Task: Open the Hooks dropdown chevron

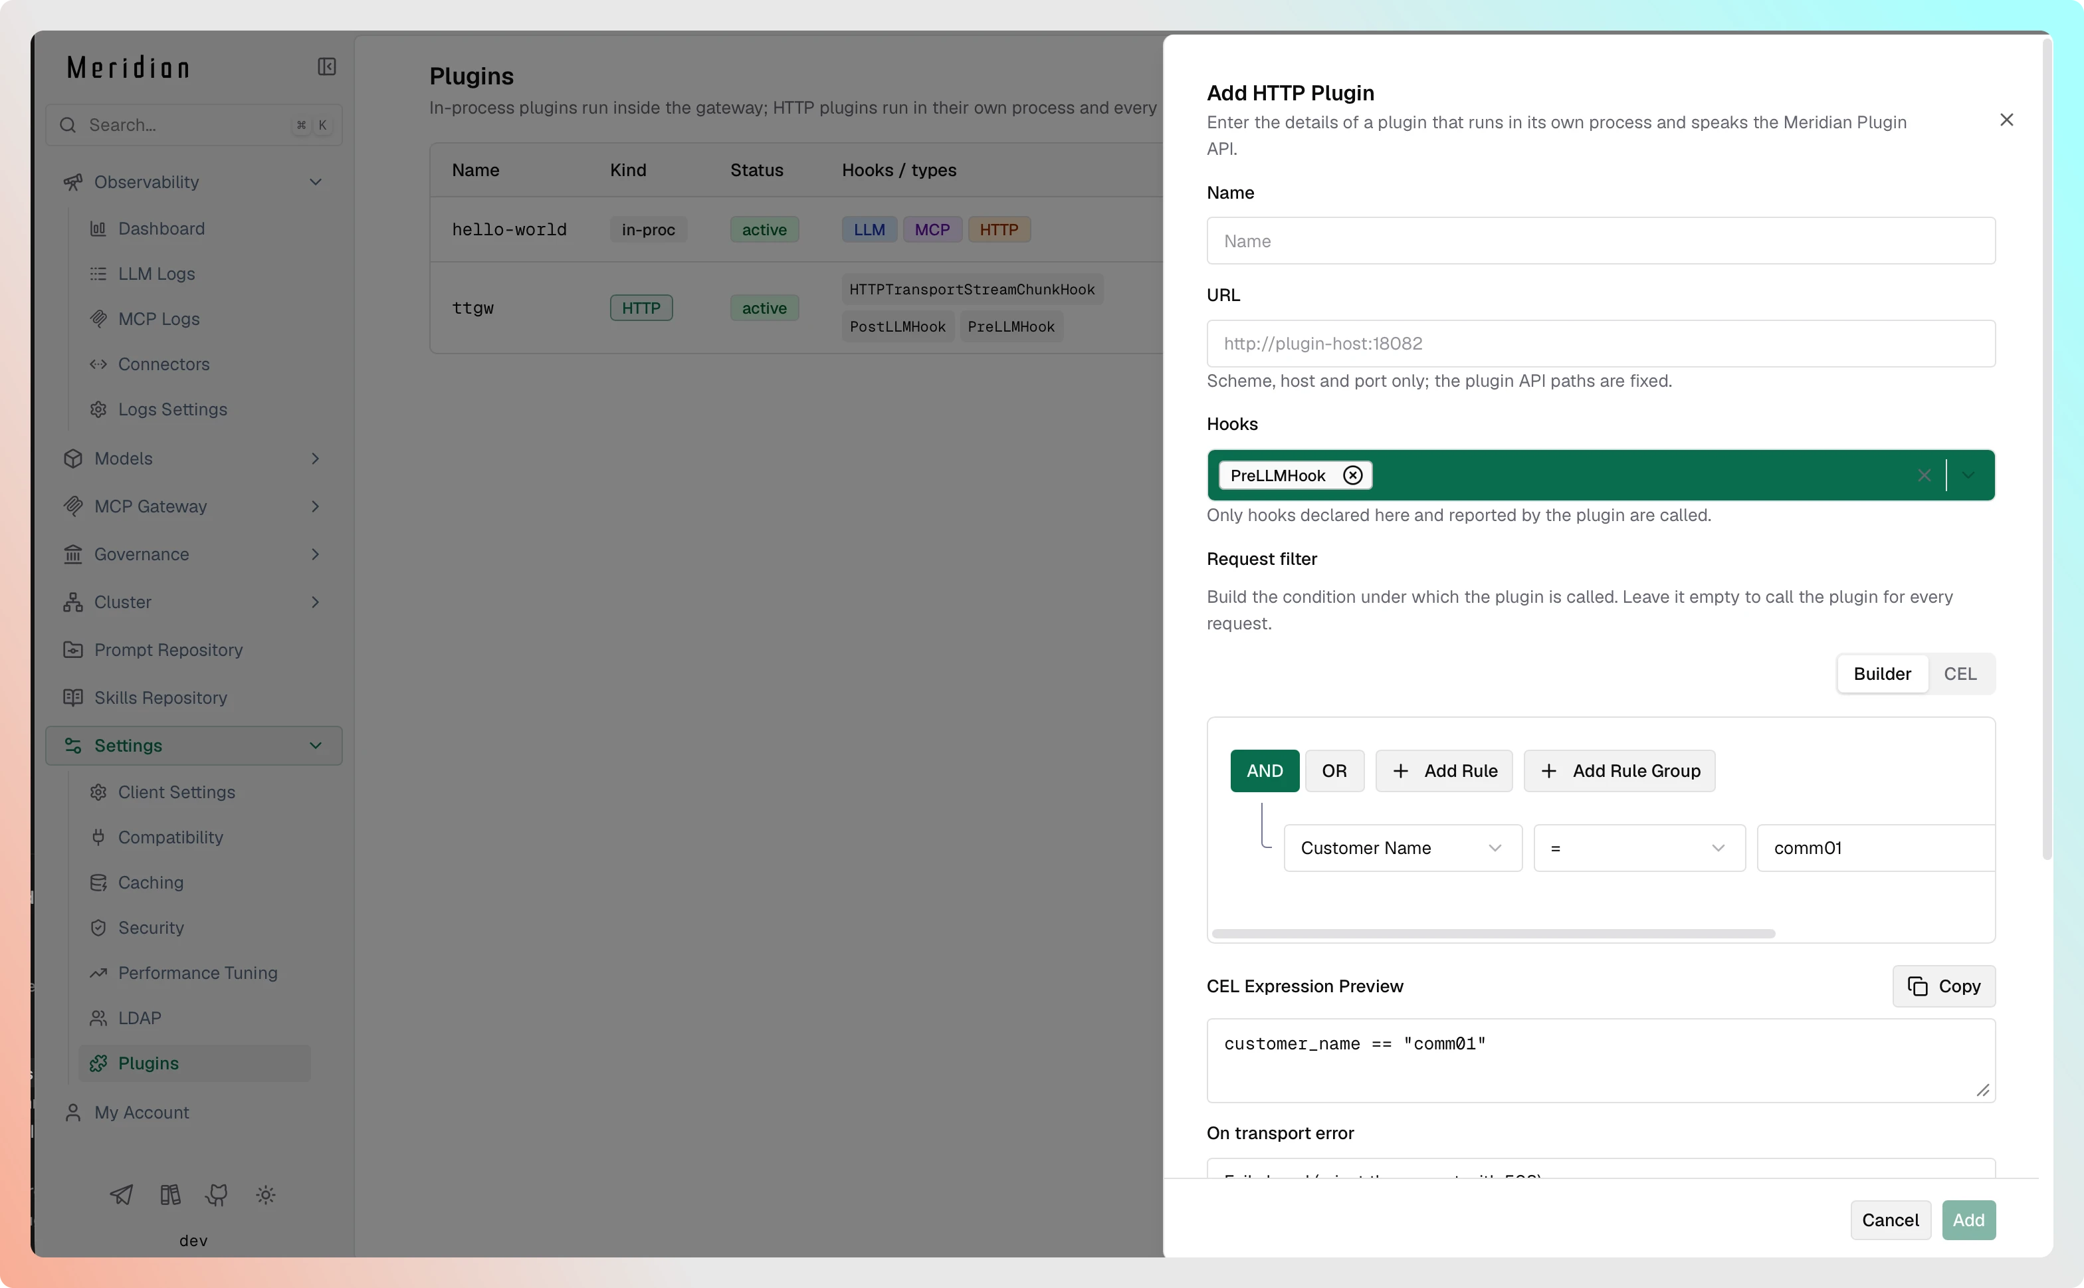Action: [x=1968, y=475]
